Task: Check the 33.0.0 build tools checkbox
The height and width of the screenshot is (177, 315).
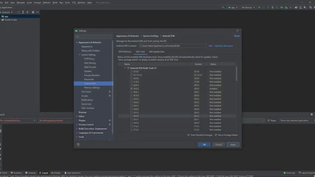Action: pyautogui.click(x=131, y=71)
